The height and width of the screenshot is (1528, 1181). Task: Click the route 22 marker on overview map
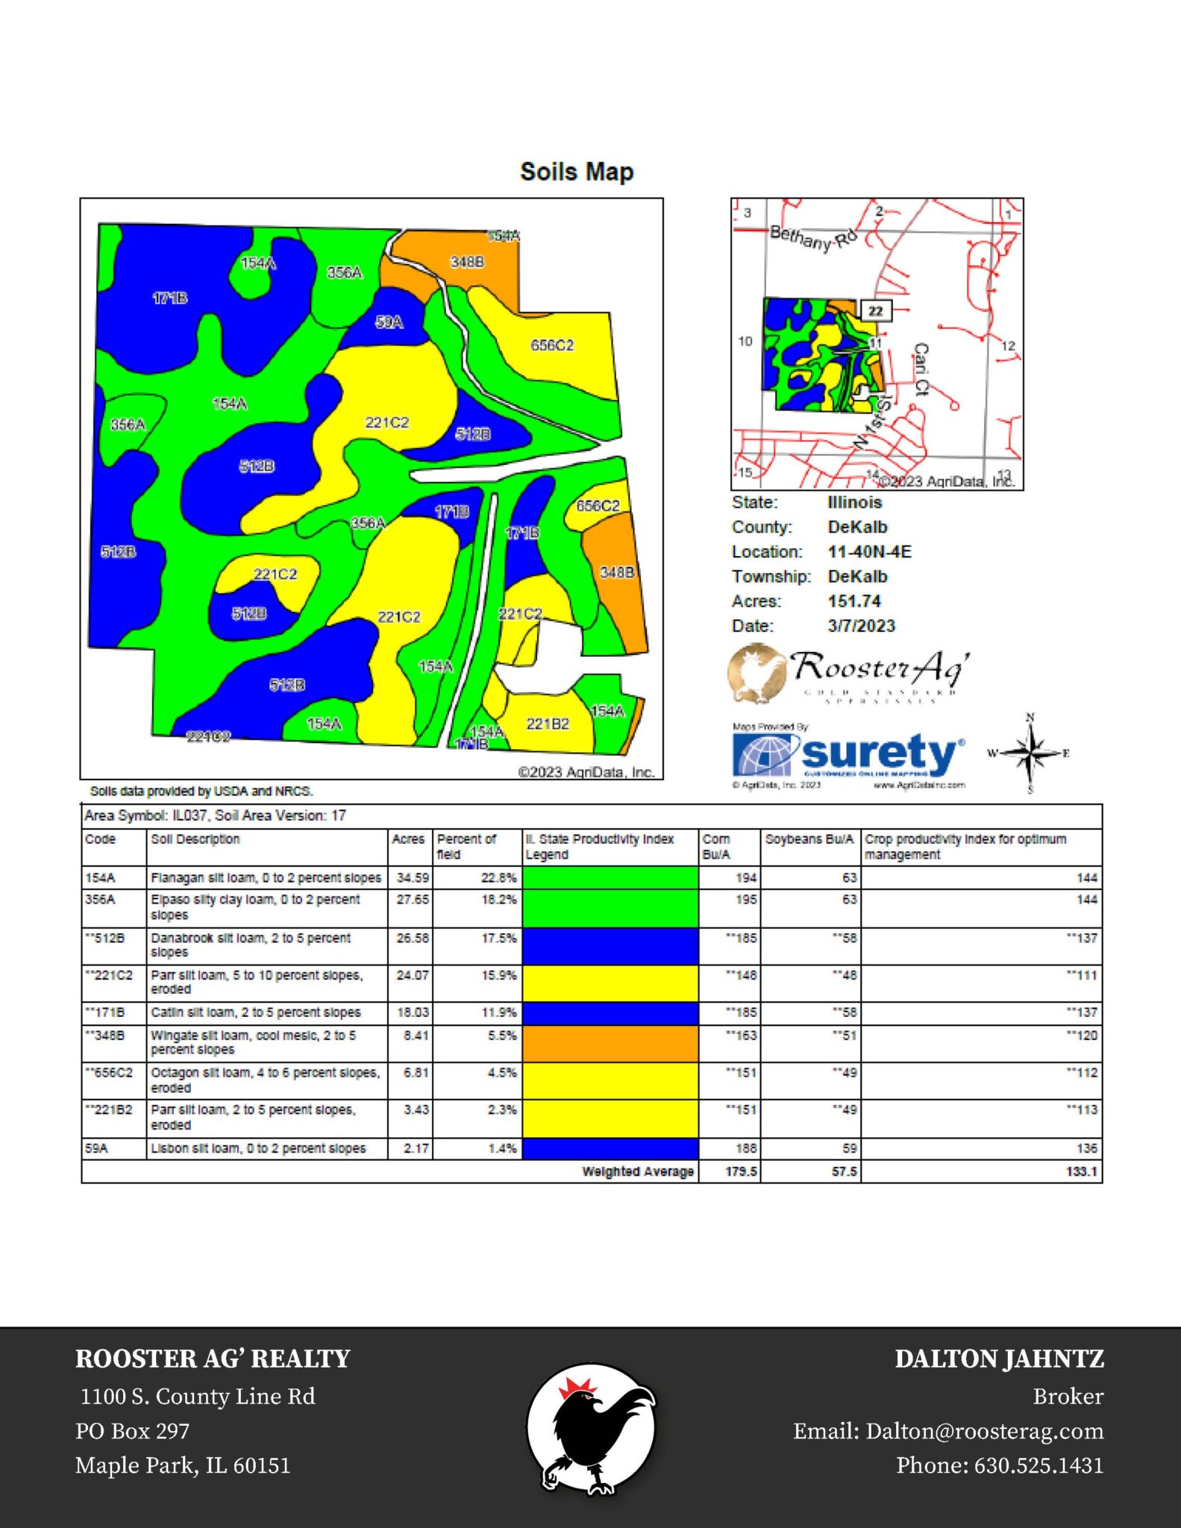pyautogui.click(x=876, y=310)
